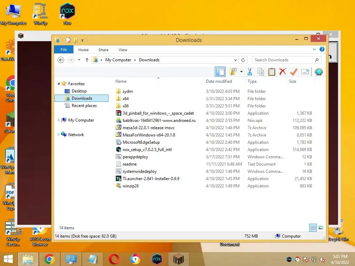Viewport: 355px width, 266px height.
Task: Open Google Chrome from taskbar
Action: coord(49,259)
